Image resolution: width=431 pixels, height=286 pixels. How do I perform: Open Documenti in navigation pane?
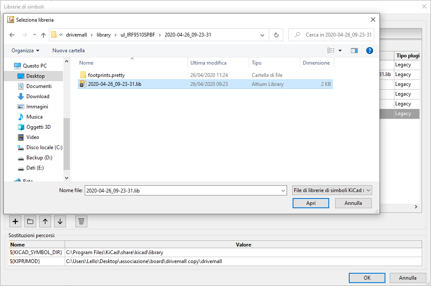pos(39,86)
